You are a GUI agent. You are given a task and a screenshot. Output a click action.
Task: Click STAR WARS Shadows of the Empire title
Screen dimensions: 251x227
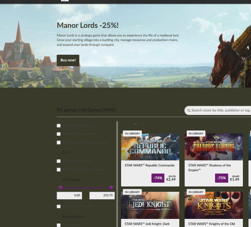[209, 168]
